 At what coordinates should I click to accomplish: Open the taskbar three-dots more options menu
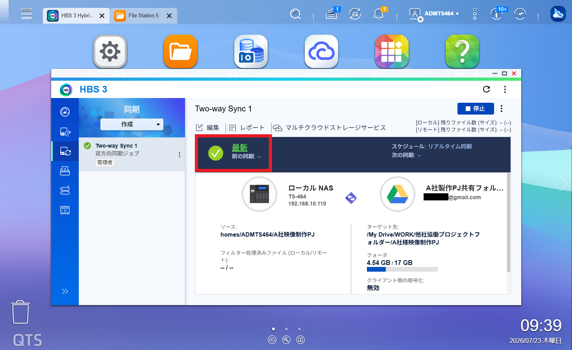475,14
